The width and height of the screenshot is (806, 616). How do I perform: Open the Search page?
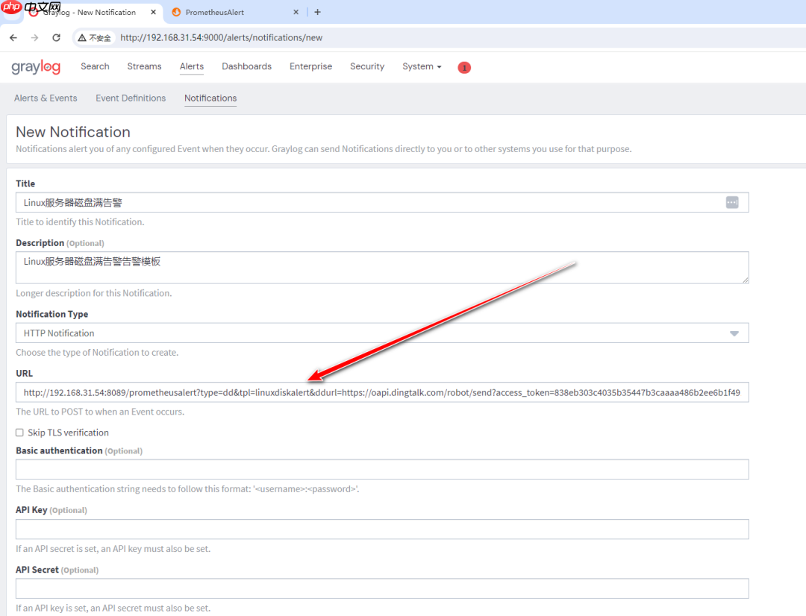click(95, 66)
